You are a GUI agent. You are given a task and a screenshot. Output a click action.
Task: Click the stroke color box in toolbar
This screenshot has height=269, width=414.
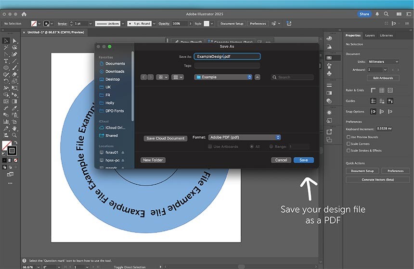(x=12, y=151)
